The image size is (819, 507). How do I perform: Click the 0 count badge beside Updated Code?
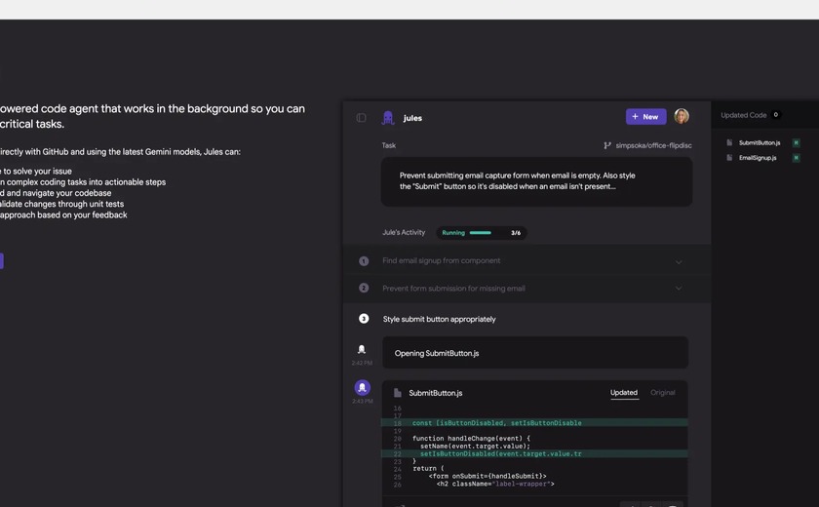point(776,115)
